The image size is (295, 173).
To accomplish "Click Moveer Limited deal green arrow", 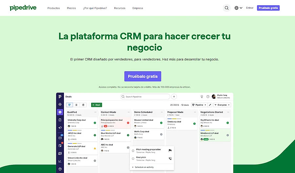I will click(x=161, y=123).
